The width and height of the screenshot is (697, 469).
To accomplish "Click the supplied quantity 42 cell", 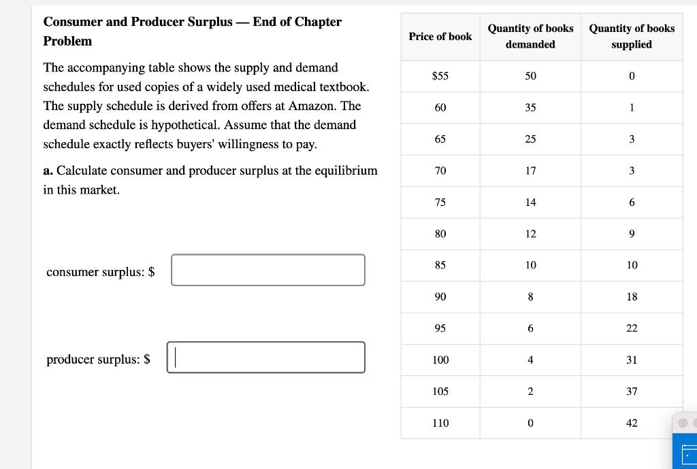I will 632,423.
